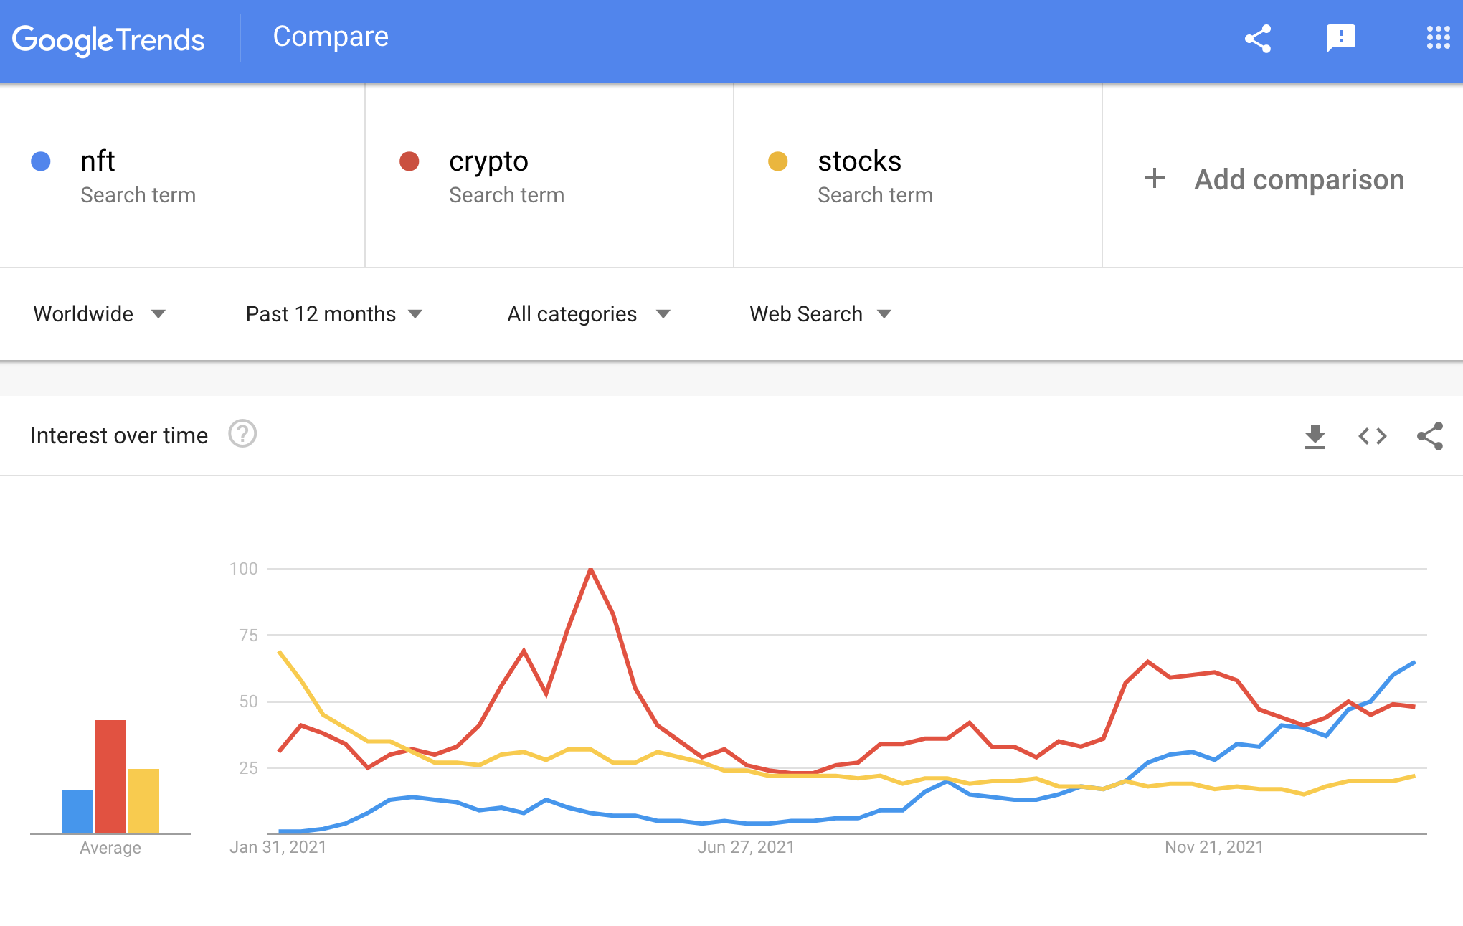Open the Google apps grid

[x=1438, y=38]
